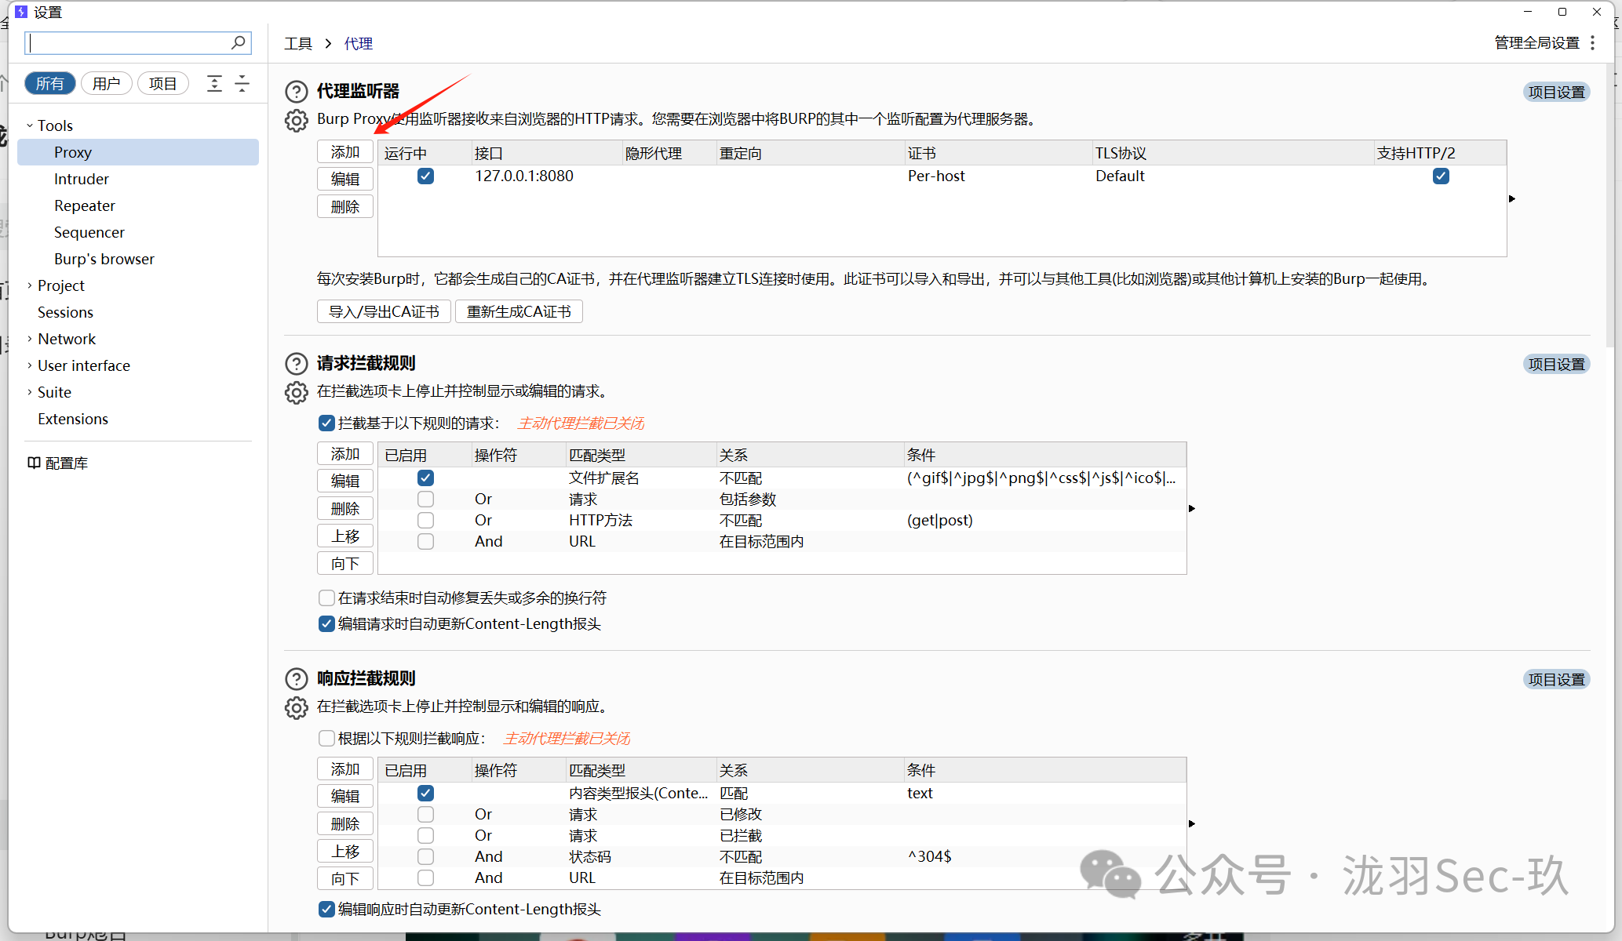The height and width of the screenshot is (941, 1622).
Task: Click help icon beside 响应拦截规则 heading
Action: tap(296, 679)
